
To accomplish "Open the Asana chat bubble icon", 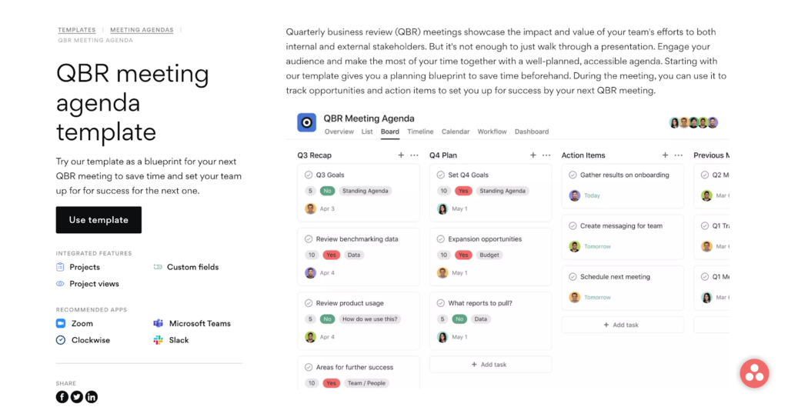I will point(754,373).
